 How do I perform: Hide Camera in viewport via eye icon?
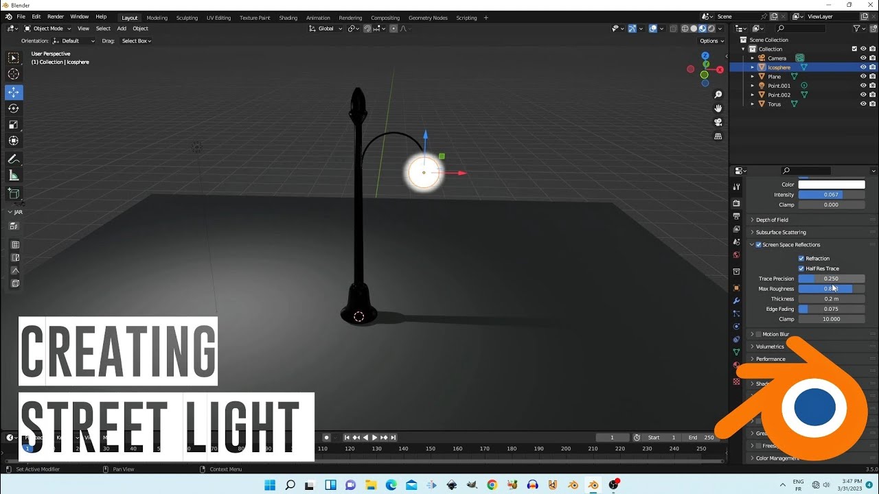[863, 58]
